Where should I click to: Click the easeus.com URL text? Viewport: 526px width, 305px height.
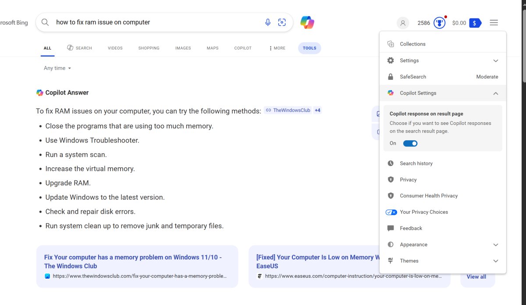(x=353, y=276)
